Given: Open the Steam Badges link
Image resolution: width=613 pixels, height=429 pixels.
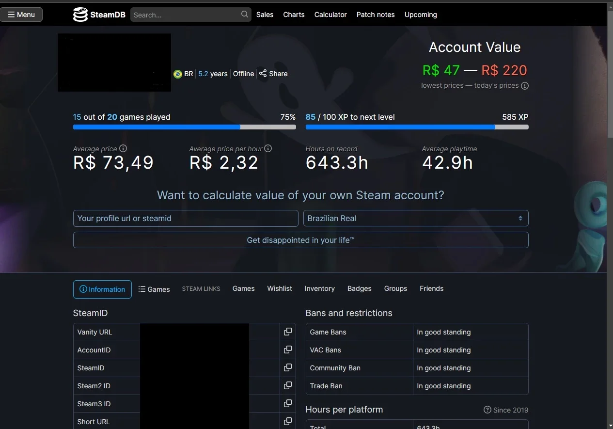Looking at the screenshot, I should tap(359, 288).
